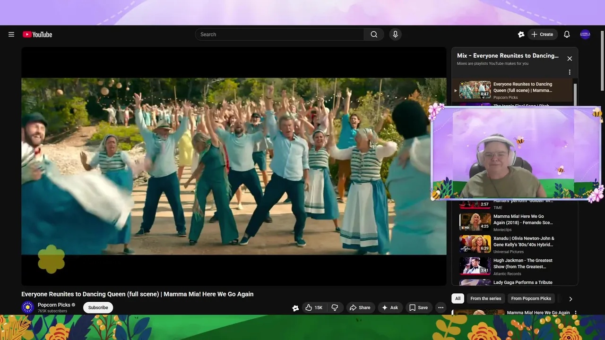Open the Mix title 'Everyone Reunites to Dancing...'
The height and width of the screenshot is (340, 605).
coord(508,56)
